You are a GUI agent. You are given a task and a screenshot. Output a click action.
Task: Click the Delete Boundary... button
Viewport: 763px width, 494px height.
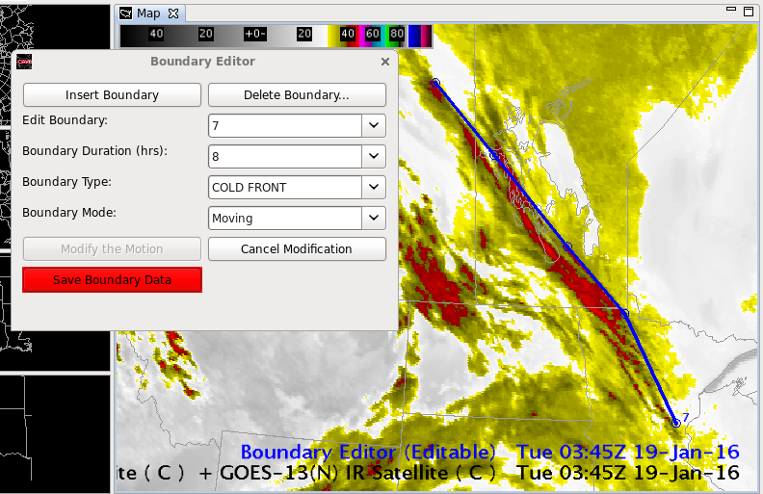pyautogui.click(x=297, y=94)
